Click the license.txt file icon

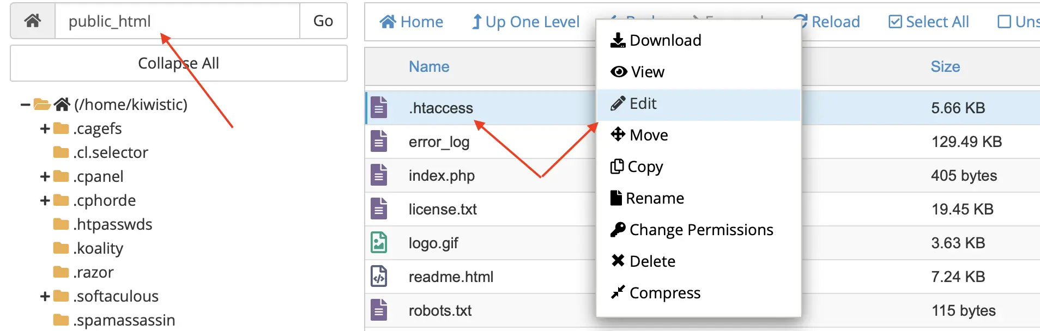[x=379, y=209]
